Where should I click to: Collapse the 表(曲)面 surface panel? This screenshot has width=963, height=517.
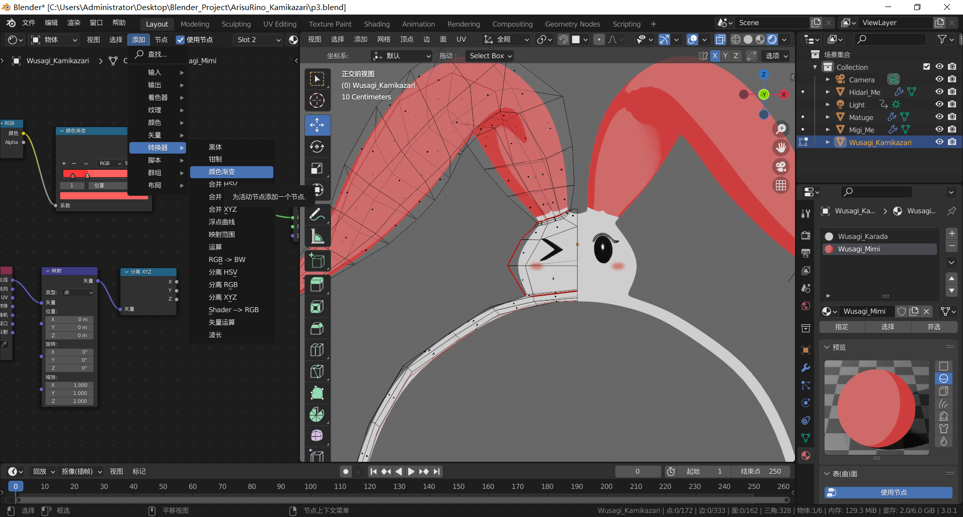pos(827,474)
